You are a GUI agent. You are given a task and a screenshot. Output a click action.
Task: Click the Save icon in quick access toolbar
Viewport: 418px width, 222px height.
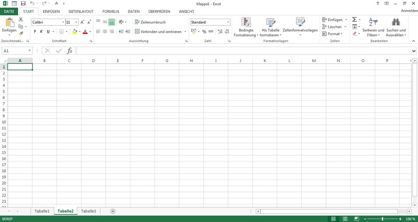pyautogui.click(x=23, y=3)
